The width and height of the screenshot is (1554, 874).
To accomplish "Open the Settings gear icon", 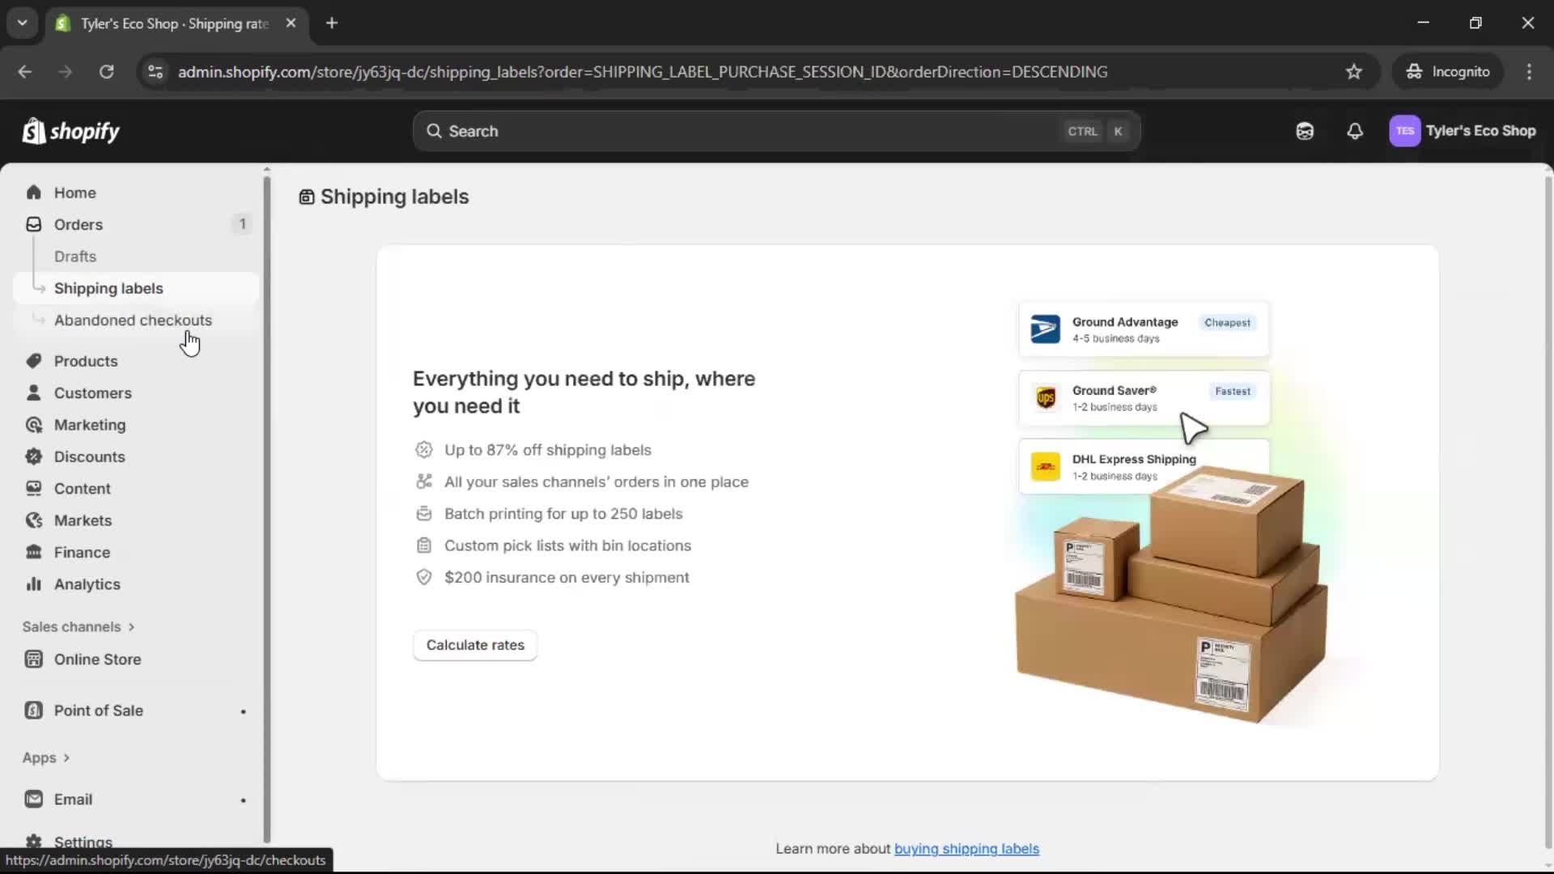I will click(x=34, y=842).
